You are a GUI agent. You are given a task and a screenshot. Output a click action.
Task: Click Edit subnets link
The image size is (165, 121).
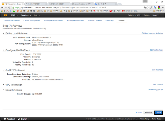(158, 84)
